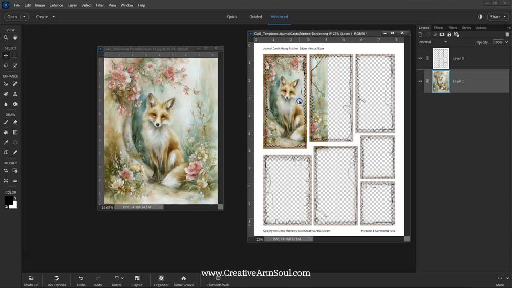Image resolution: width=512 pixels, height=288 pixels.
Task: Switch to the Effects panel tab
Action: coord(438,28)
